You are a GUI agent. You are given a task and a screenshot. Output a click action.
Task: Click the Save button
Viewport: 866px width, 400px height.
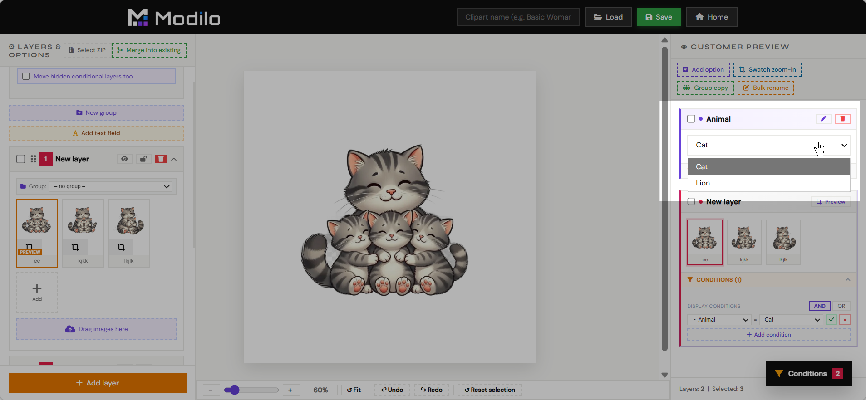(659, 17)
